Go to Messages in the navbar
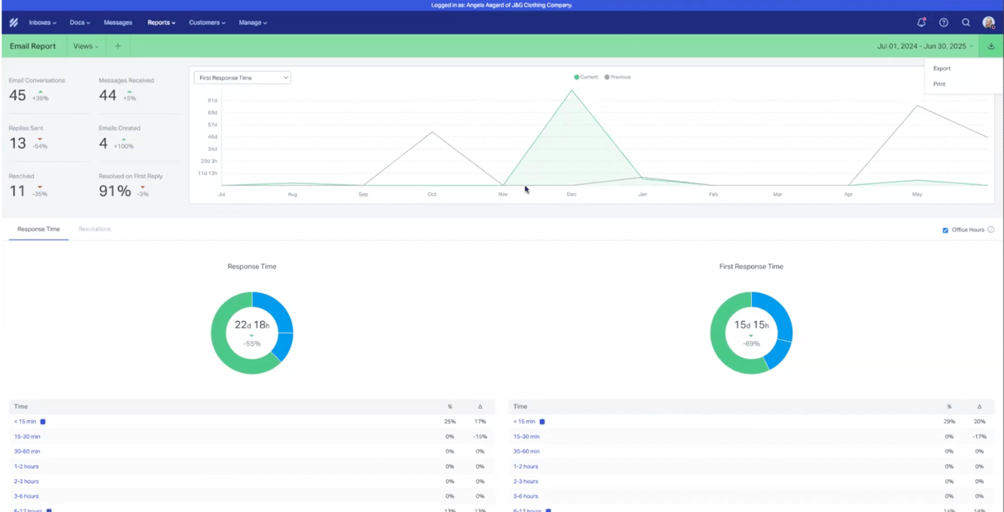 coord(118,23)
